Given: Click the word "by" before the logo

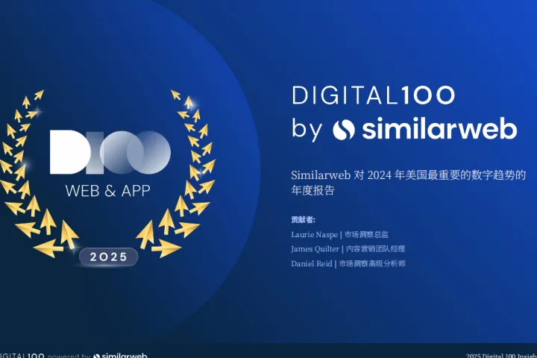Looking at the screenshot, I should 307,131.
